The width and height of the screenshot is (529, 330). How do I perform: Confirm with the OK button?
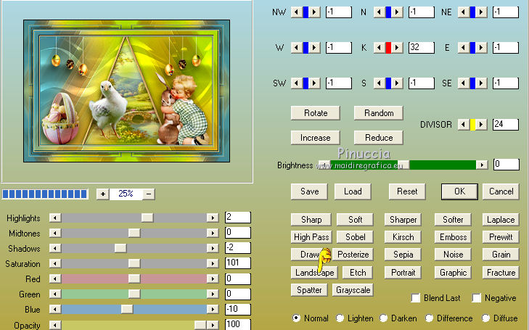point(459,191)
